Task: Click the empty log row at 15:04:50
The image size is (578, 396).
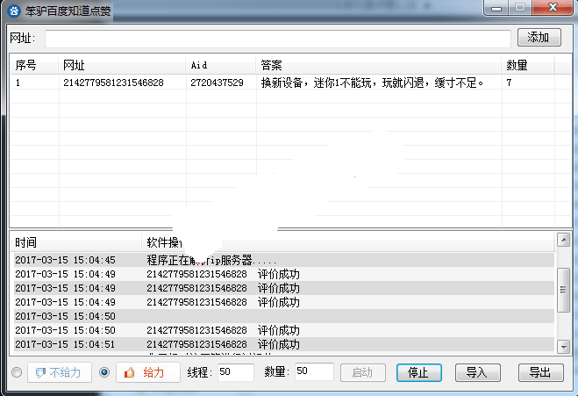Action: pos(284,316)
